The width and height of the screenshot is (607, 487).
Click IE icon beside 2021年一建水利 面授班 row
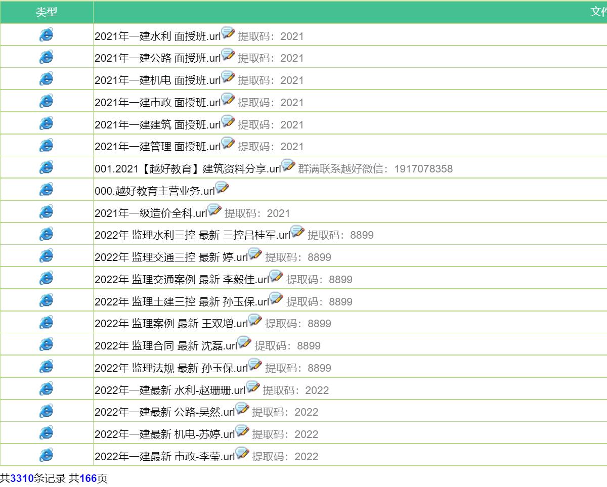pyautogui.click(x=46, y=35)
